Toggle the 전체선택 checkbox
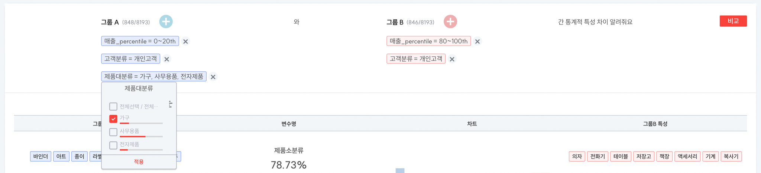The image size is (761, 173). [x=113, y=107]
